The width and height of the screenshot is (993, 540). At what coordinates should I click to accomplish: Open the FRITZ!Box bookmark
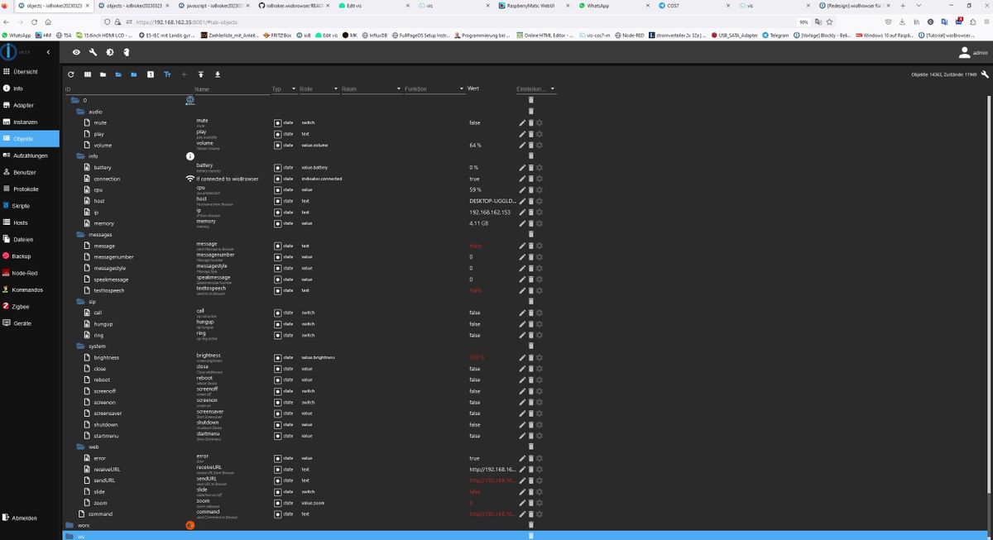tap(277, 36)
